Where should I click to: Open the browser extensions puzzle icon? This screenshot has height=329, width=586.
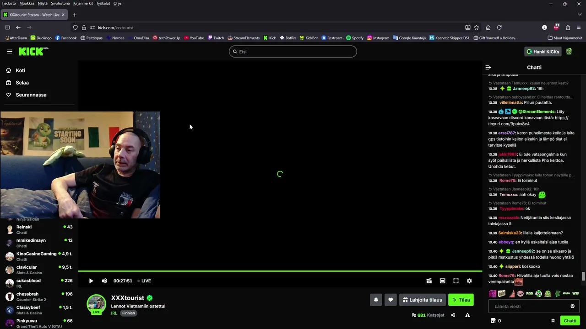pos(568,27)
